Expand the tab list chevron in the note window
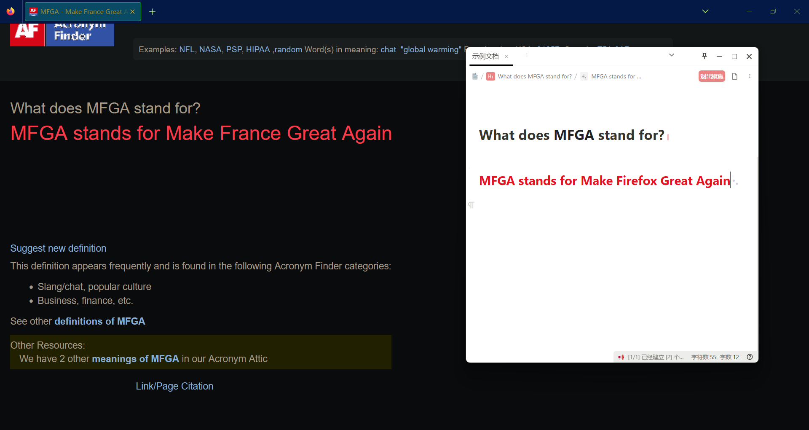Screen dimensions: 809x430 click(x=672, y=55)
